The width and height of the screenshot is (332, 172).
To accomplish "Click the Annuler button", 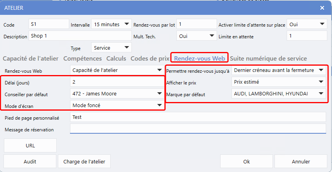I will [301, 161].
